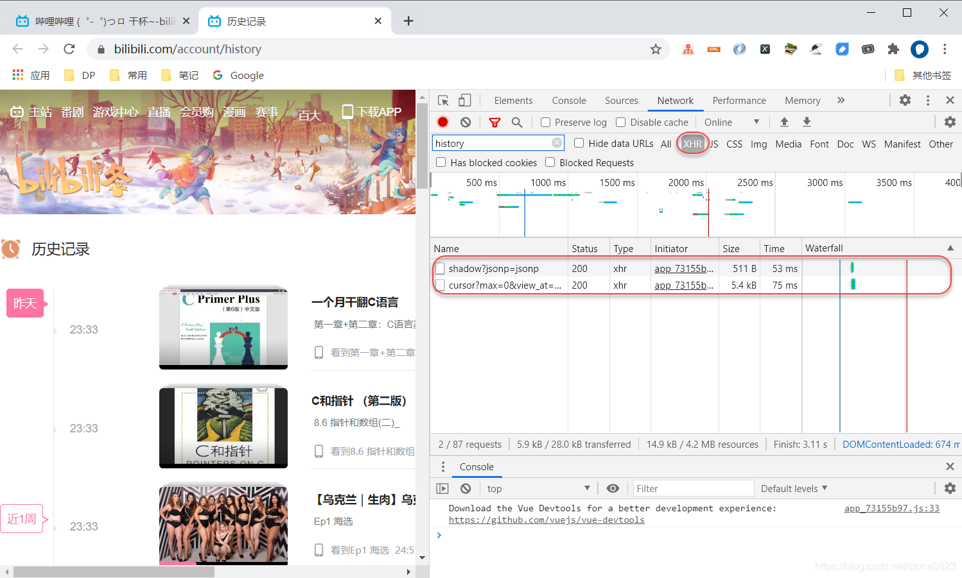Image resolution: width=962 pixels, height=578 pixels.
Task: Toggle the device toolbar icon in DevTools
Action: [465, 101]
